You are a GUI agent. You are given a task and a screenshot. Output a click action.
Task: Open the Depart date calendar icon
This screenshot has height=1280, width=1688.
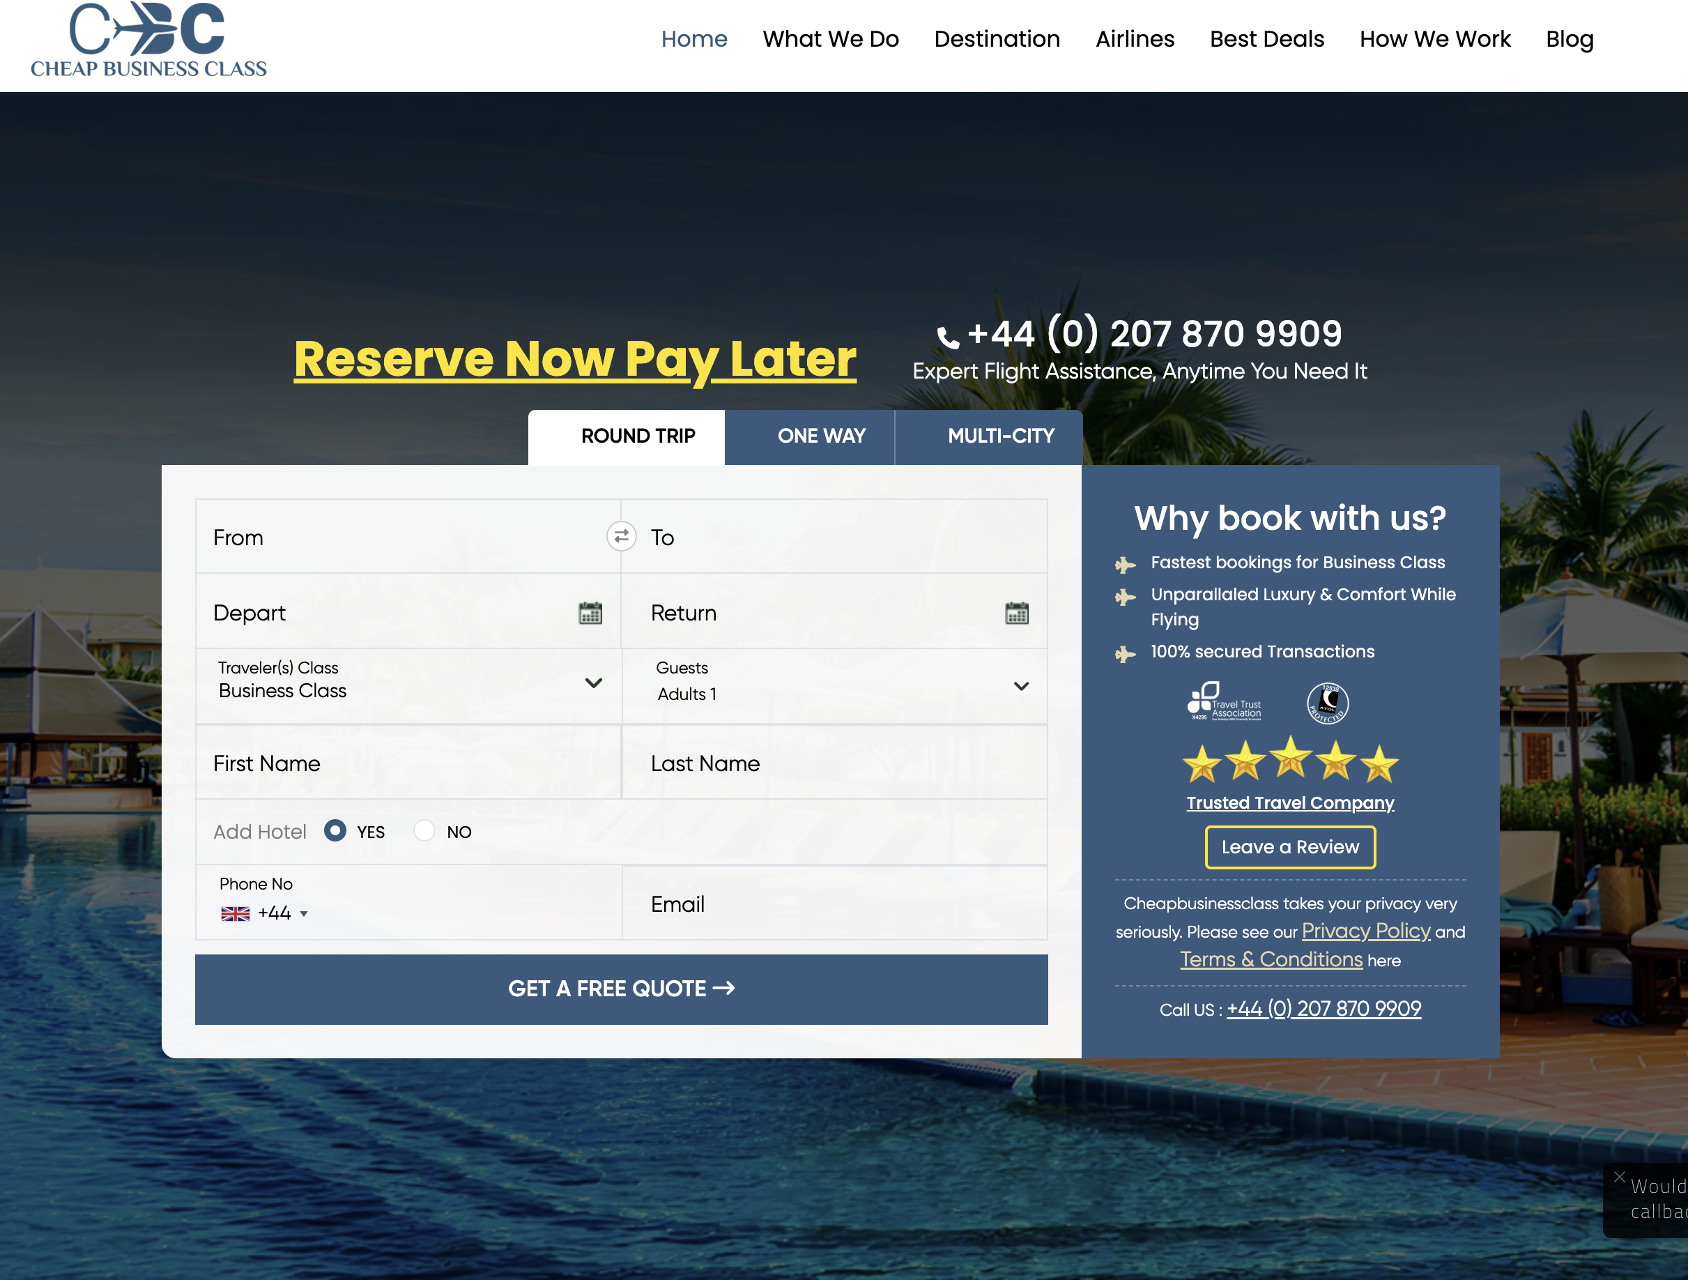pyautogui.click(x=588, y=612)
